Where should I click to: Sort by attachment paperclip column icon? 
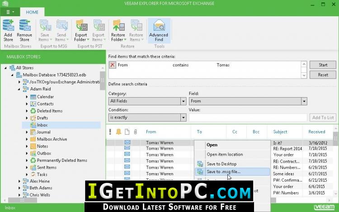point(135,132)
